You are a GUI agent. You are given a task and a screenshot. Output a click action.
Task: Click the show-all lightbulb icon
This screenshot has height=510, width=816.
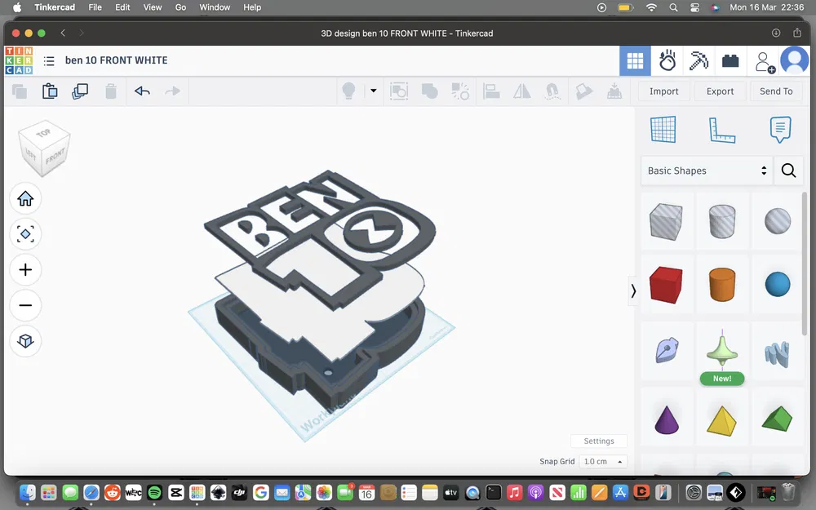pos(347,91)
